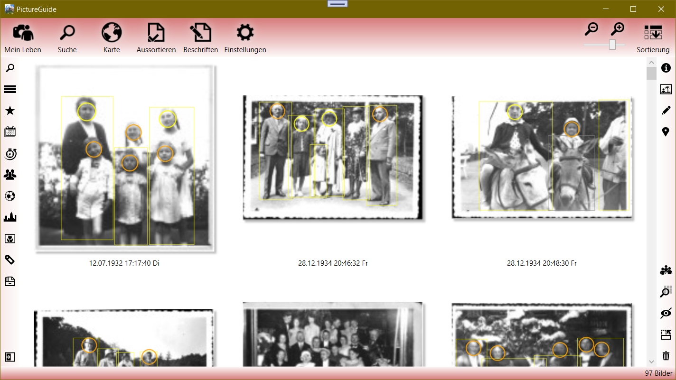Click the group of people icon in right sidebar
This screenshot has width=676, height=380.
(x=666, y=270)
